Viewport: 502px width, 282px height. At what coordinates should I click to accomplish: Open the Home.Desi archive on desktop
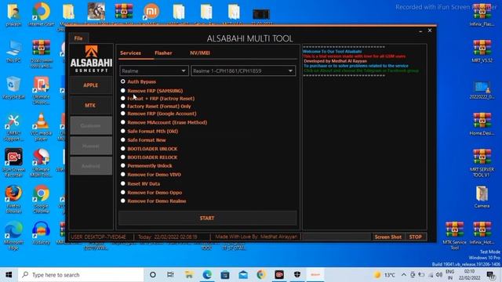pyautogui.click(x=482, y=124)
